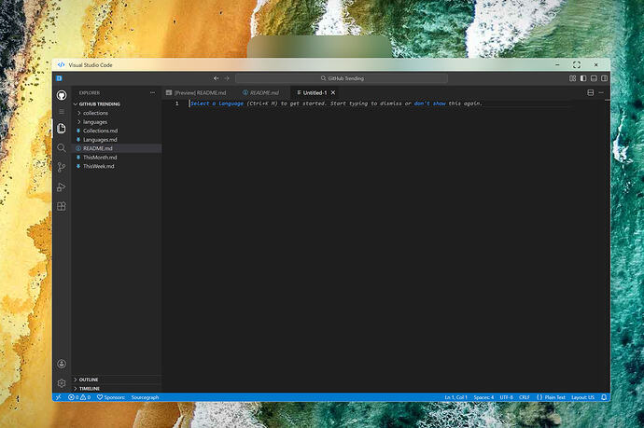644x428 pixels.
Task: Toggle the secondary side bar
Action: pos(605,78)
